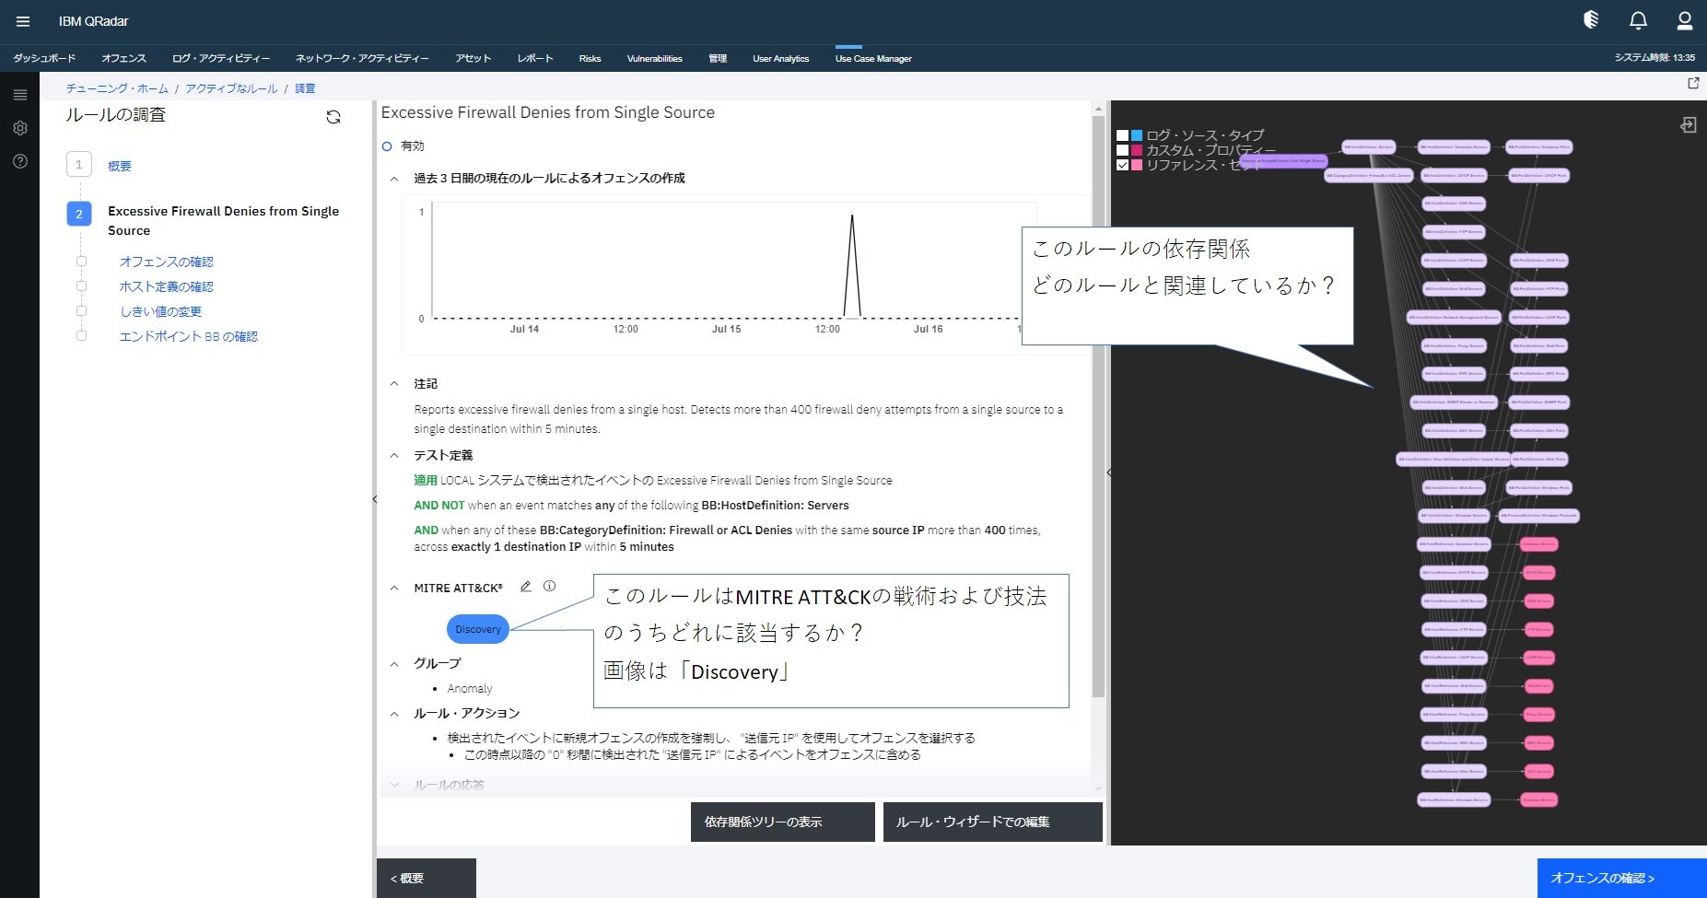Click the pink reference set swatch
Viewport: 1707px width, 898px height.
click(1137, 165)
